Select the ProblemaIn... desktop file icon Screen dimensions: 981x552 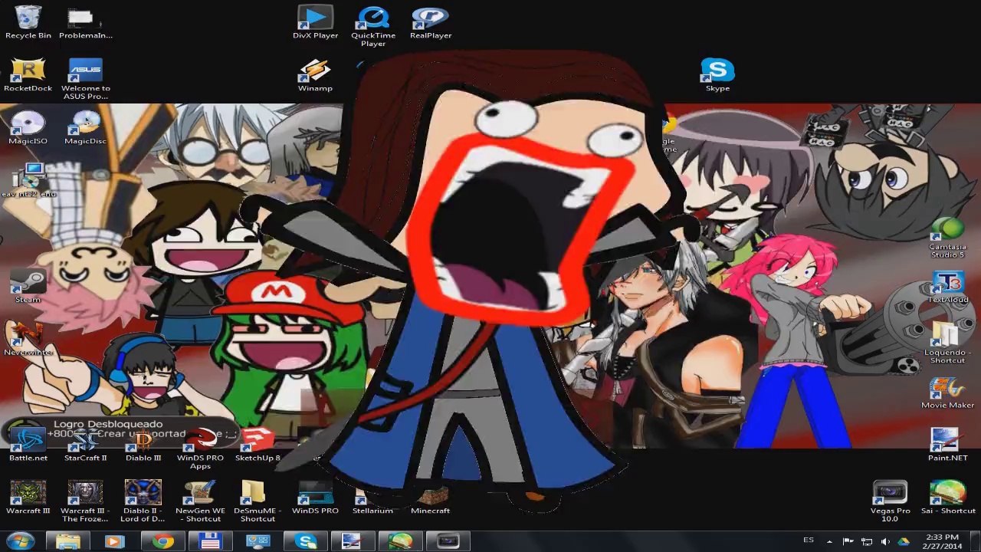click(86, 21)
